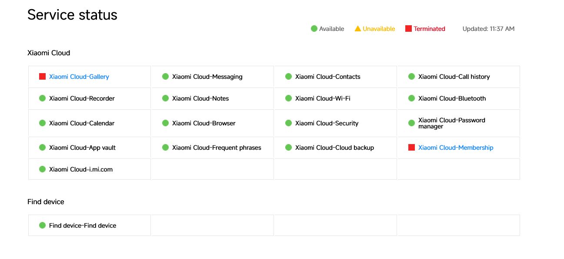Select Xiaomi Cloud-i.mi.com service entry

(80, 169)
